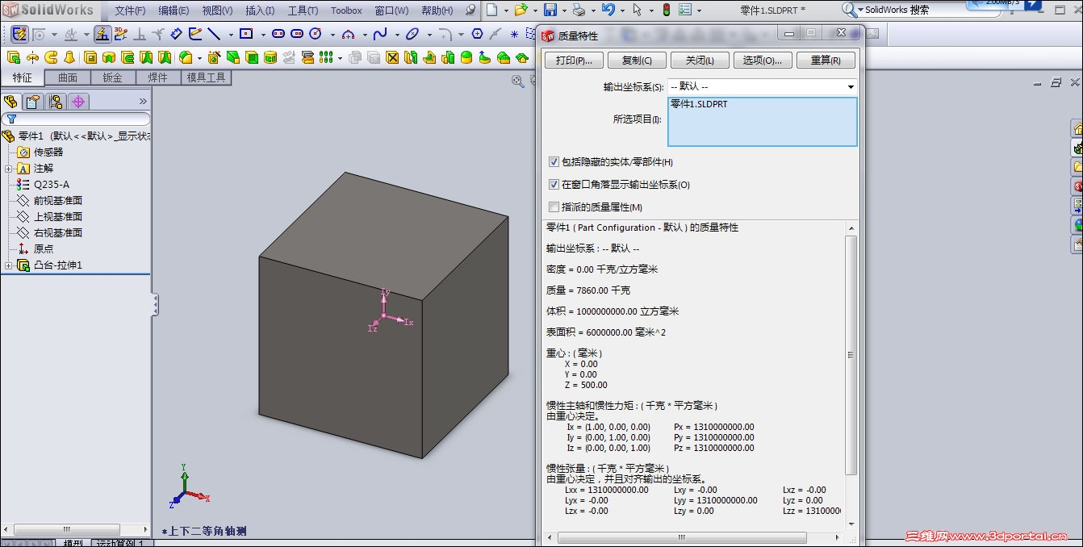Select the Line sketch tool
Viewport: 1083px width, 547px height.
[x=214, y=34]
